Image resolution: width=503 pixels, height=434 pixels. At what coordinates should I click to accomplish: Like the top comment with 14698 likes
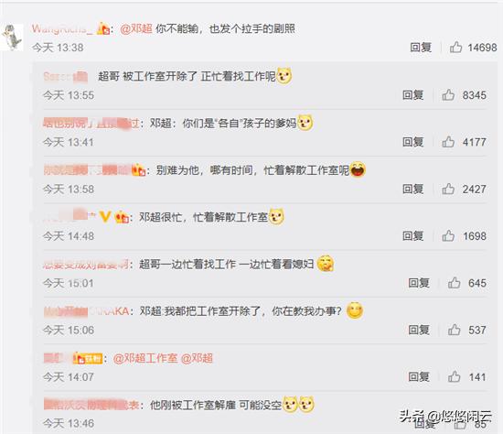455,48
